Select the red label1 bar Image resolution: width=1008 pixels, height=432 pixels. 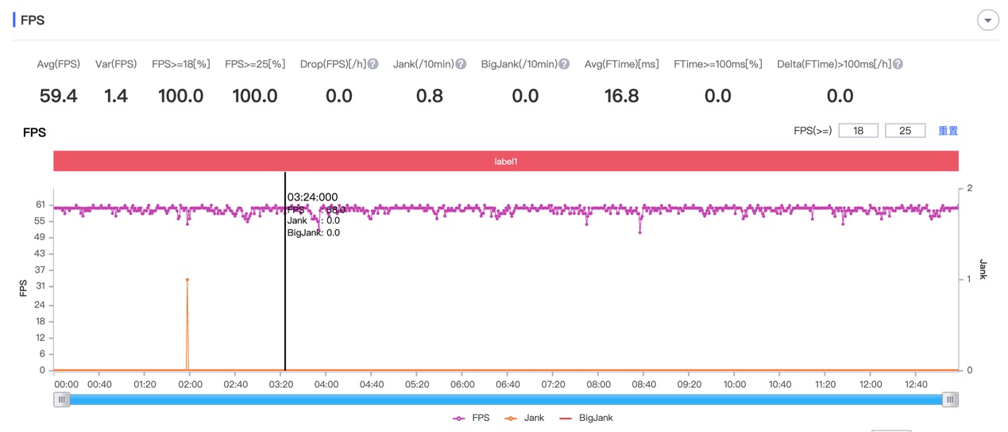[506, 161]
